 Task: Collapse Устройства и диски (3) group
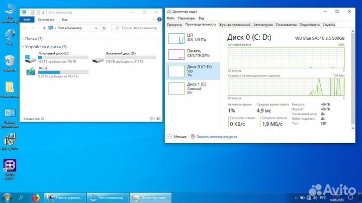tap(23, 47)
